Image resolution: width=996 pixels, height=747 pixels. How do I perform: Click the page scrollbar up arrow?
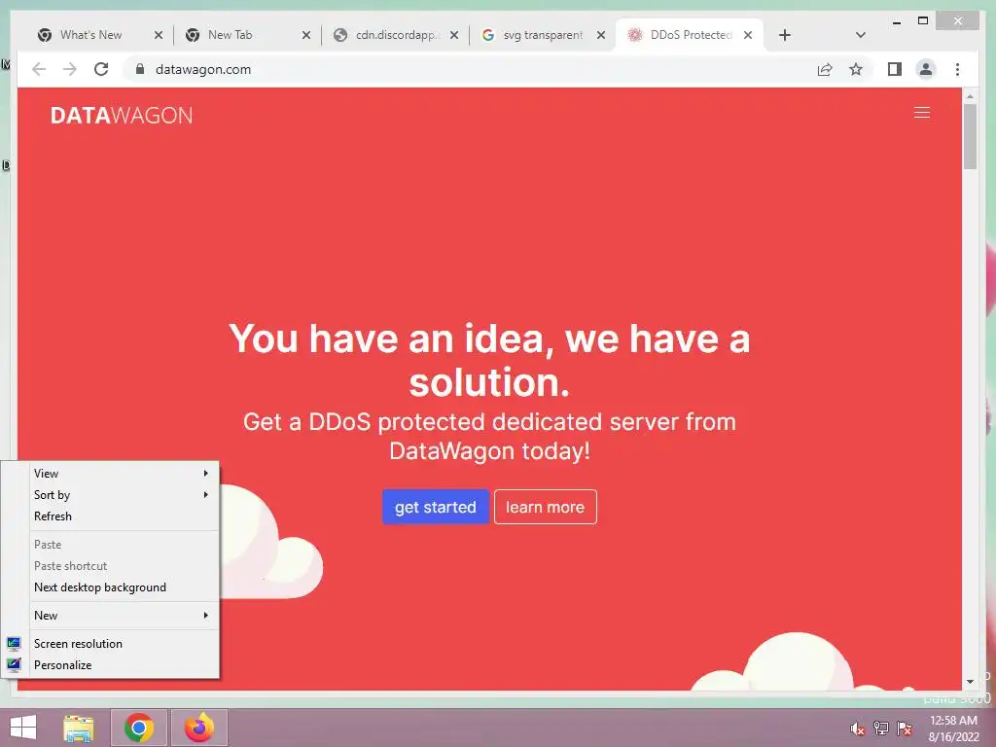click(970, 96)
